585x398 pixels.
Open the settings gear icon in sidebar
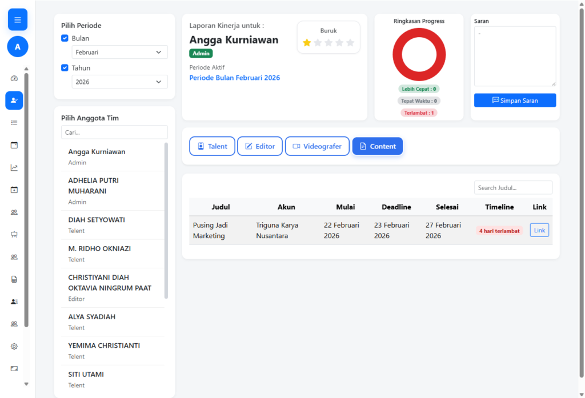click(14, 346)
